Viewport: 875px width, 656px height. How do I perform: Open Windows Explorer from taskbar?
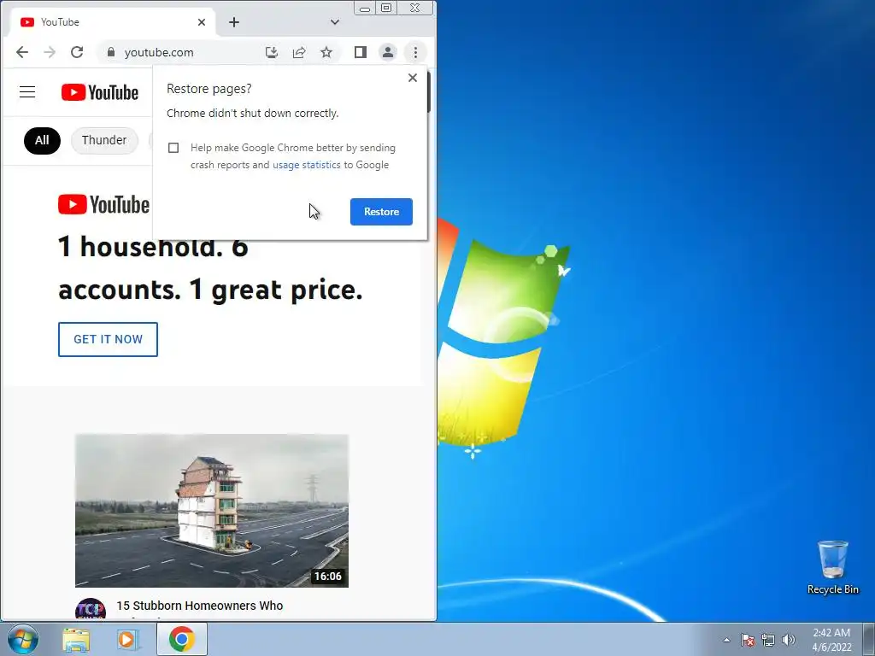pyautogui.click(x=76, y=639)
